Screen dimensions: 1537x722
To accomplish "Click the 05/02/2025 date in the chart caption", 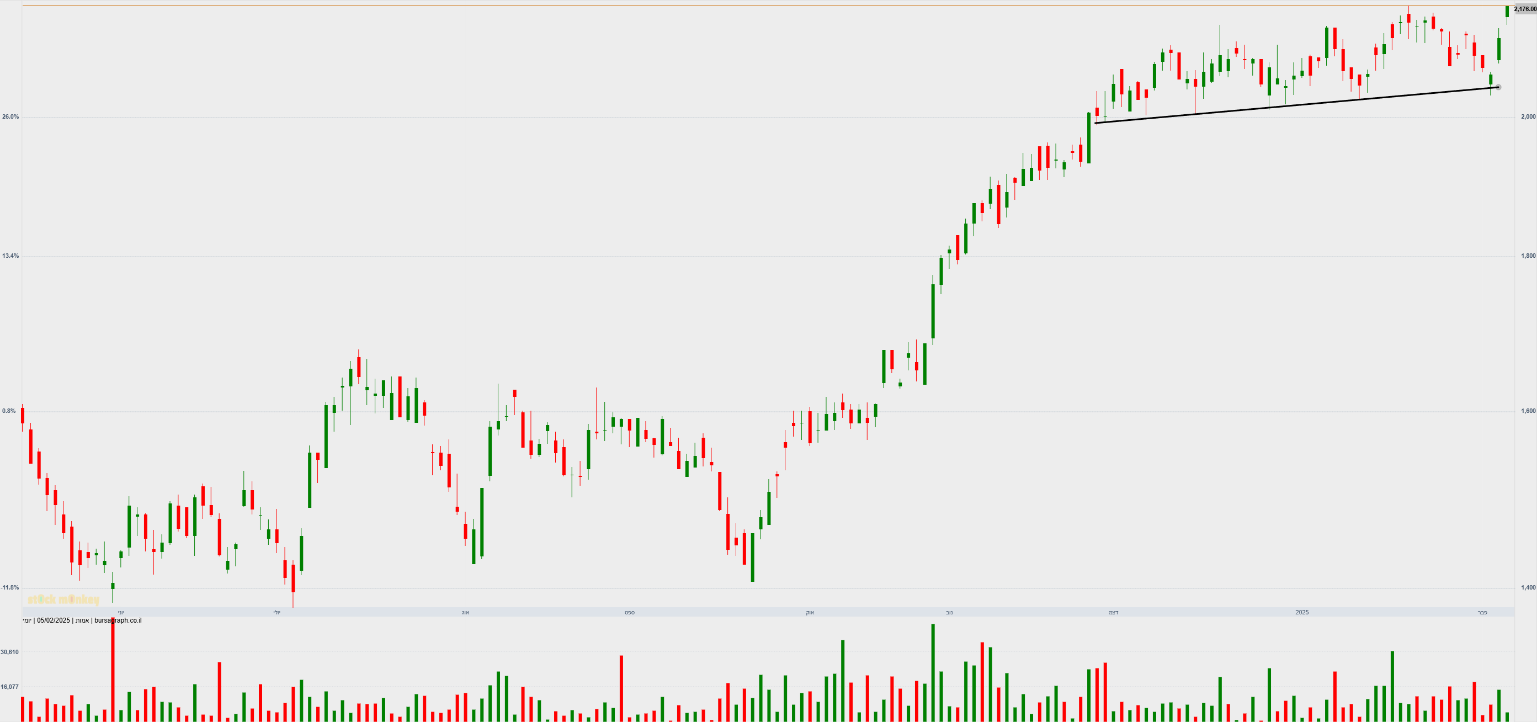I will pos(54,620).
